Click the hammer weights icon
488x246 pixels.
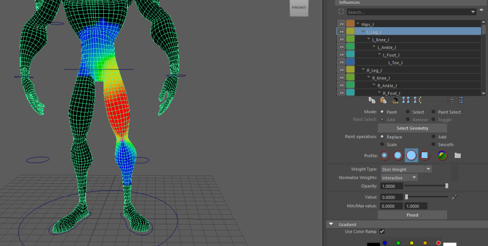tap(395, 100)
